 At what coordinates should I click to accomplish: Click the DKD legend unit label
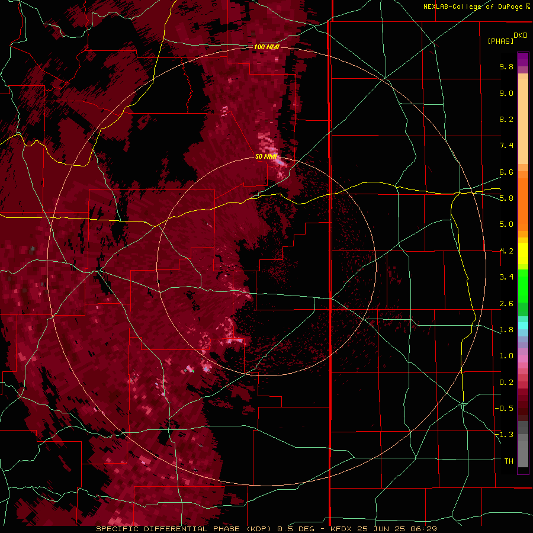(521, 36)
